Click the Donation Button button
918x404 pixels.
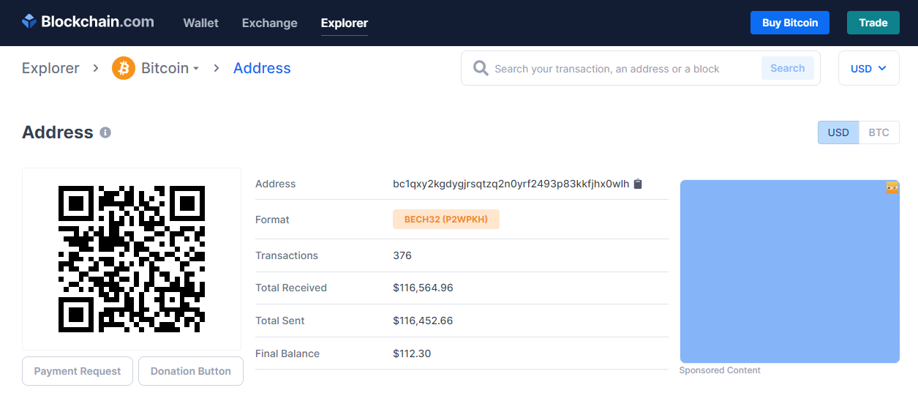pos(191,371)
